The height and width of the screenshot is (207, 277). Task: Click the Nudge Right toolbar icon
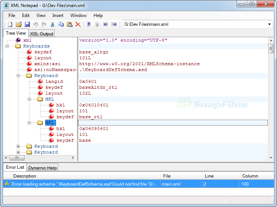point(114,24)
